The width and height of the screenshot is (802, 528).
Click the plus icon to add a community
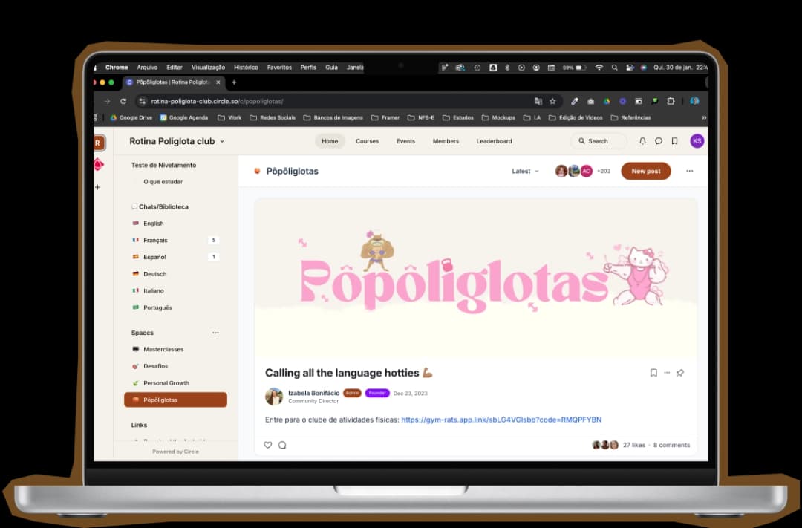click(x=98, y=187)
